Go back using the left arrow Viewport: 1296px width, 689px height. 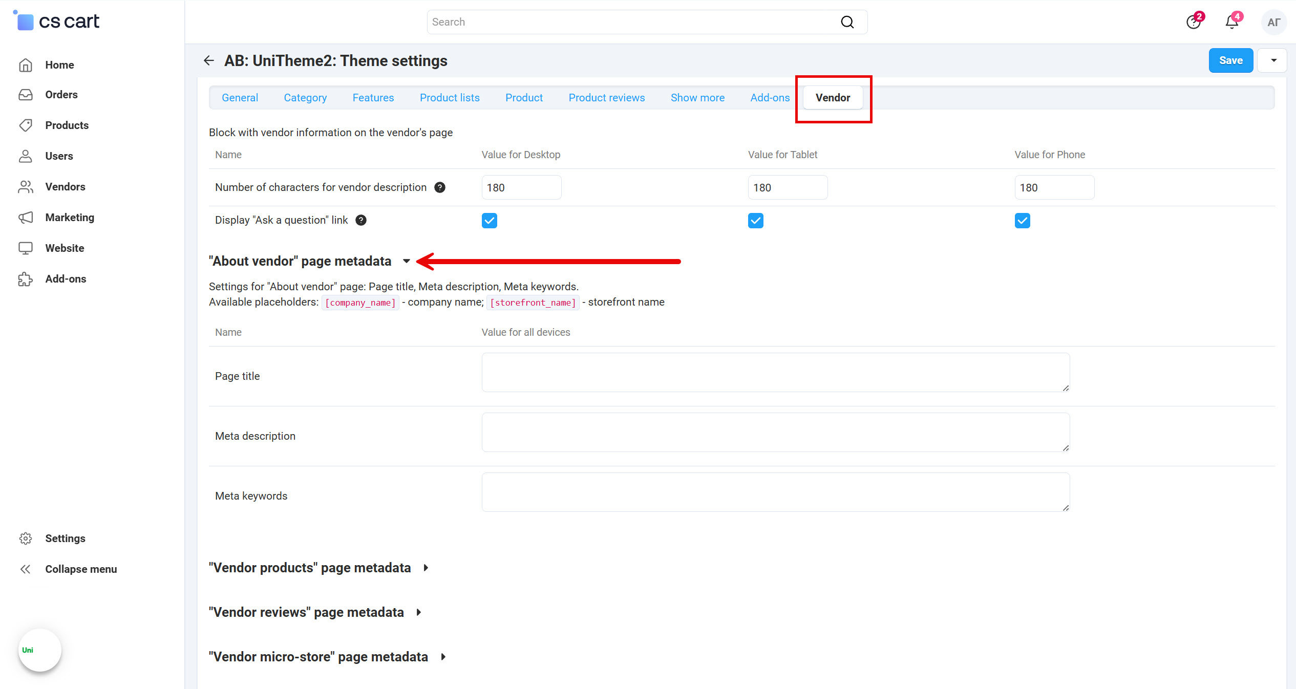pos(208,60)
